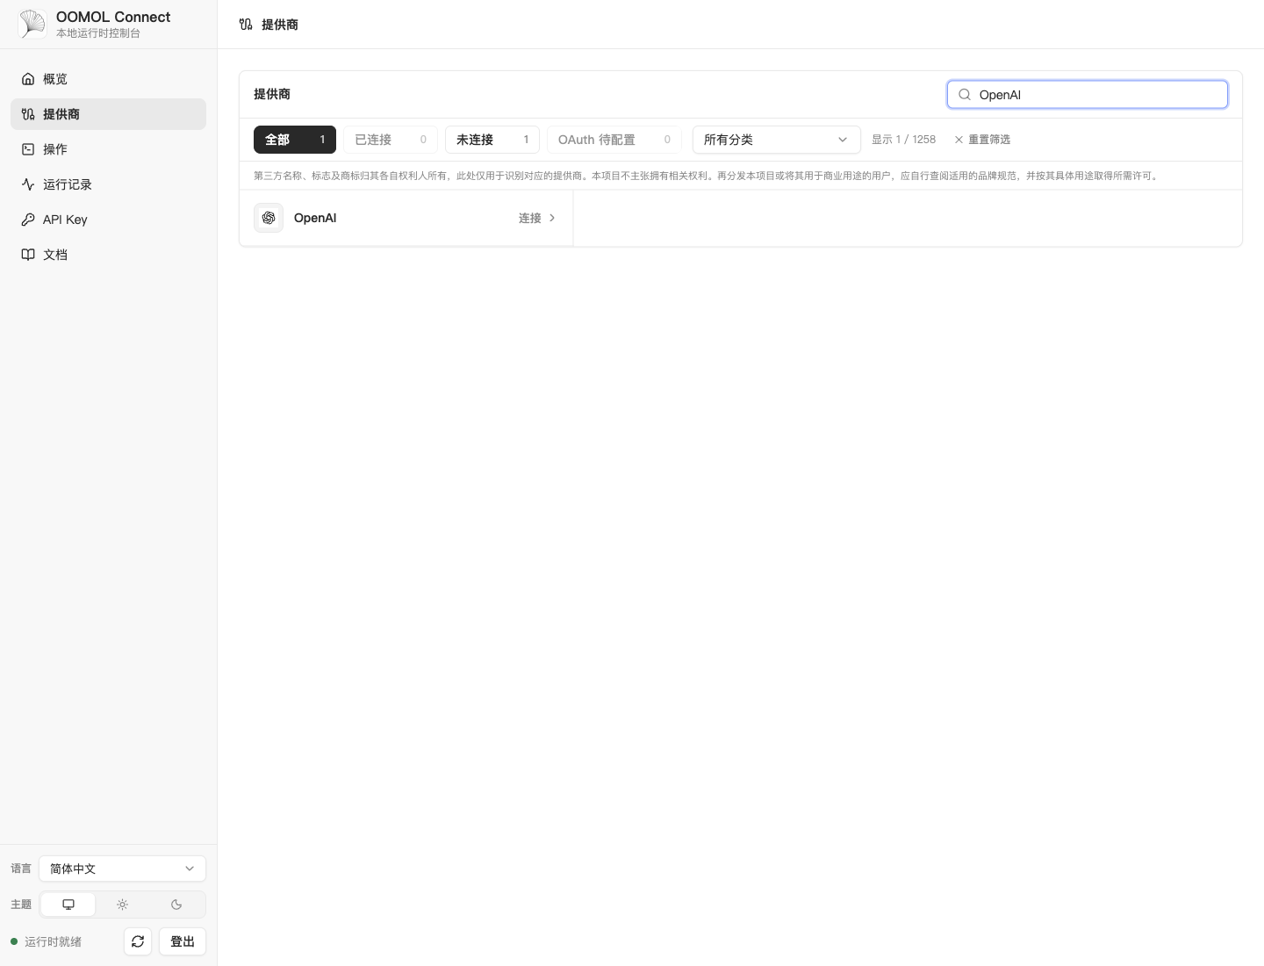Click the OOMOL Connect logo icon
The width and height of the screenshot is (1264, 966).
(x=32, y=24)
